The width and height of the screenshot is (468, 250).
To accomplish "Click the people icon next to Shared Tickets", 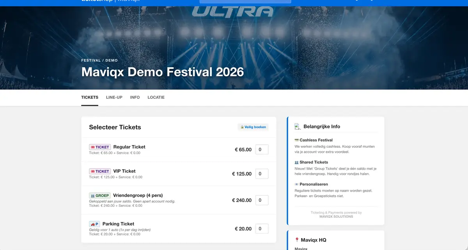I will coord(297,162).
